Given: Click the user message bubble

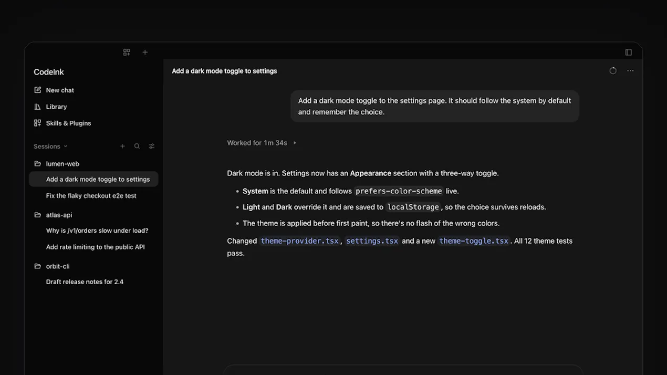Looking at the screenshot, I should point(435,106).
